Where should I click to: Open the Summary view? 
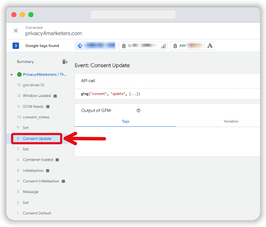tap(25, 62)
